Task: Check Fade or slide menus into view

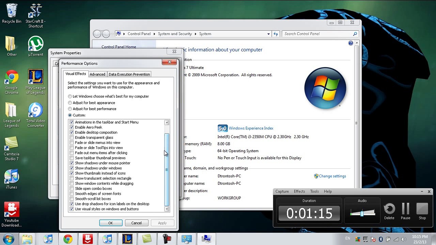Action: coord(72,143)
